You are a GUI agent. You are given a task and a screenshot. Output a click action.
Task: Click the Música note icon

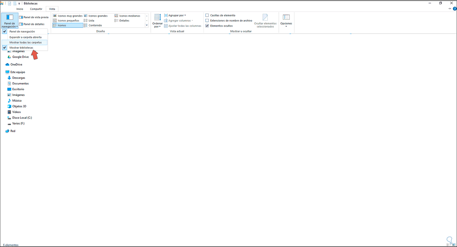(x=9, y=101)
